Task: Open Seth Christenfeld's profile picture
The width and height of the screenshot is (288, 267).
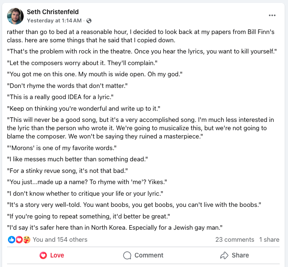Action: [15, 16]
